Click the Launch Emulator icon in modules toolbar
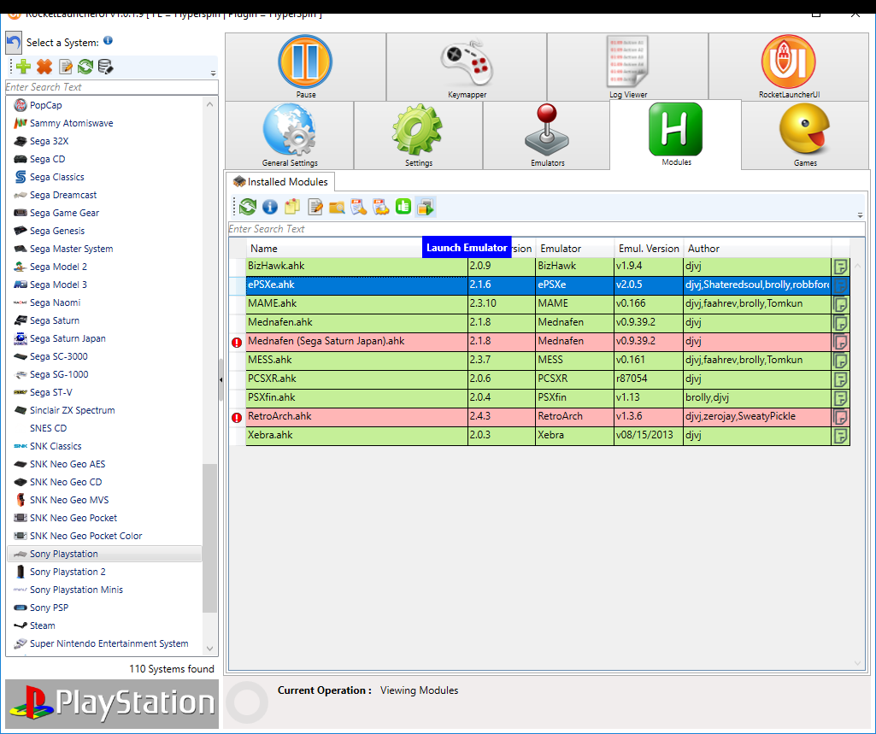 [x=426, y=206]
